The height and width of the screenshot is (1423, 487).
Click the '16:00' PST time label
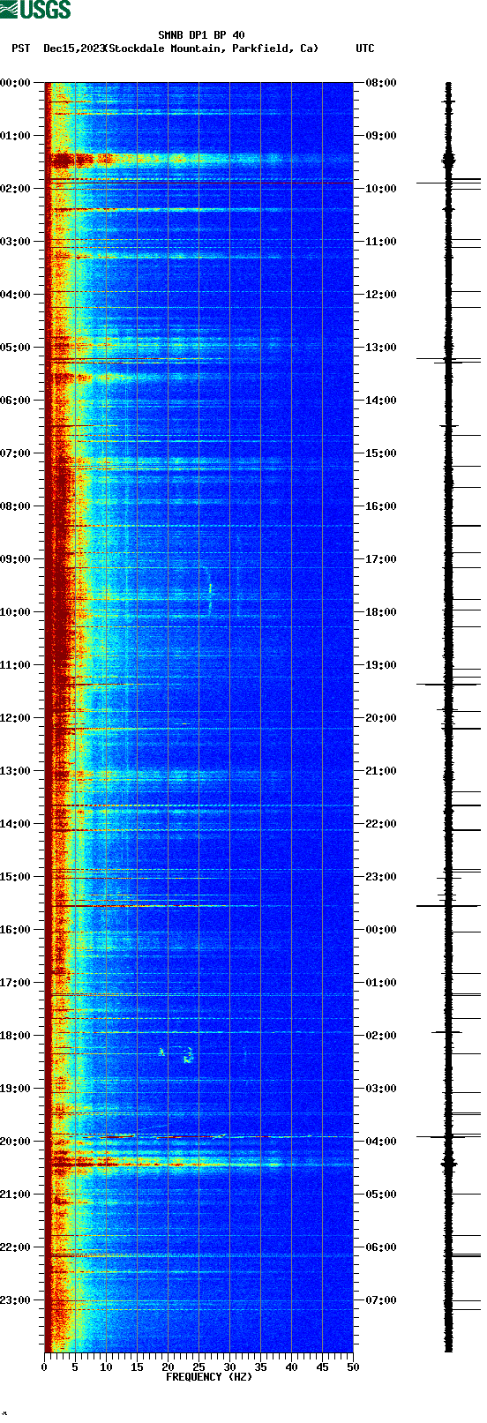pos(15,930)
